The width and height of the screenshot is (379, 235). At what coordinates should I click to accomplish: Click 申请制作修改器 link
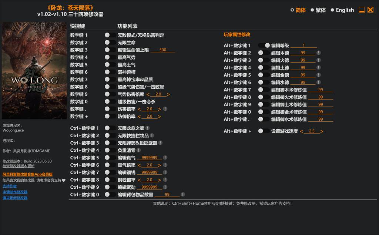coord(15,192)
